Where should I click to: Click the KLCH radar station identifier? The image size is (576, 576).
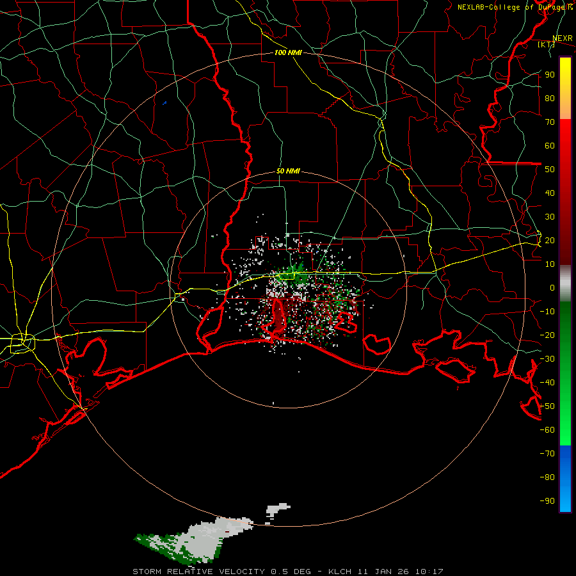339,572
